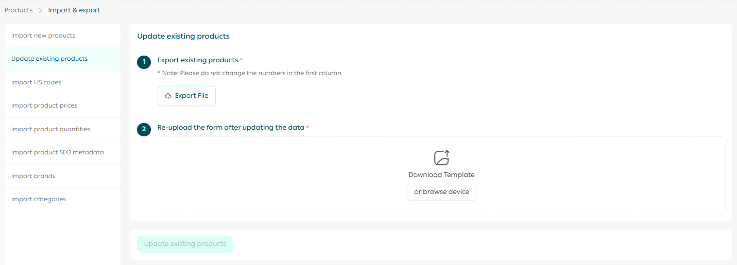Open the Import HS codes page
737x265 pixels.
coord(36,82)
